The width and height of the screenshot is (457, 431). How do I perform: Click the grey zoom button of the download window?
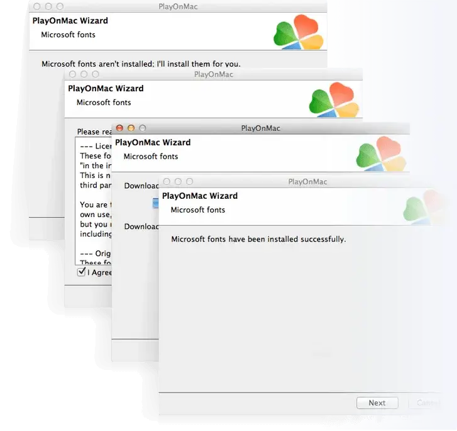(x=142, y=128)
